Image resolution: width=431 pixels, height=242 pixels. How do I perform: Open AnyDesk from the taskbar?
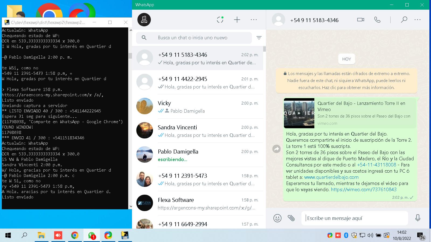pos(58,236)
